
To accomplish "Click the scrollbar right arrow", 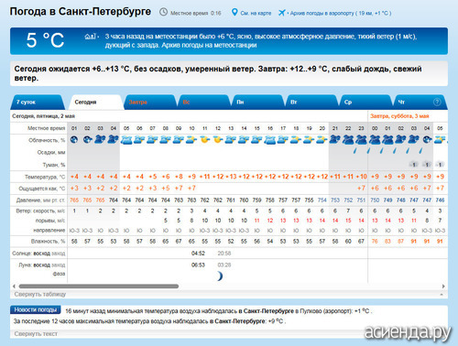I will [443, 287].
